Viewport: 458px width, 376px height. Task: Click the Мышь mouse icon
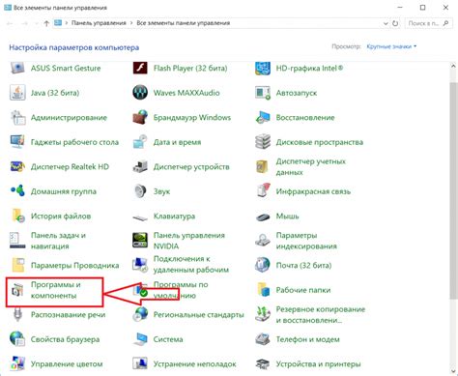263,217
